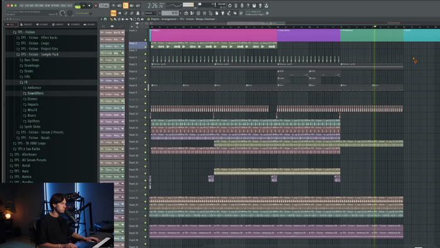
Task: Select the Mute tool in playlist toolbar
Action: [x=123, y=19]
